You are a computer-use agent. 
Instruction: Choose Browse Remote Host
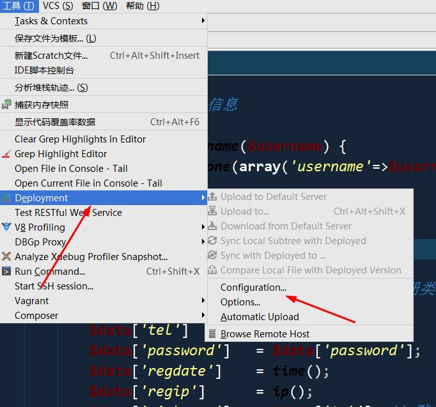(309, 334)
